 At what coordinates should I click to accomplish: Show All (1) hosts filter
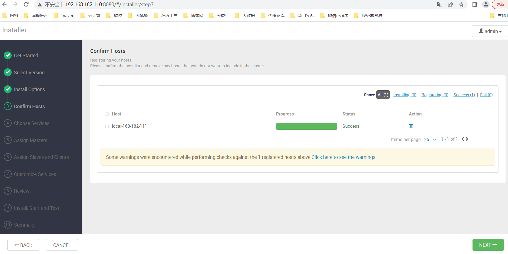(x=383, y=95)
